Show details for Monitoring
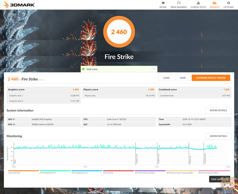 click(x=218, y=136)
